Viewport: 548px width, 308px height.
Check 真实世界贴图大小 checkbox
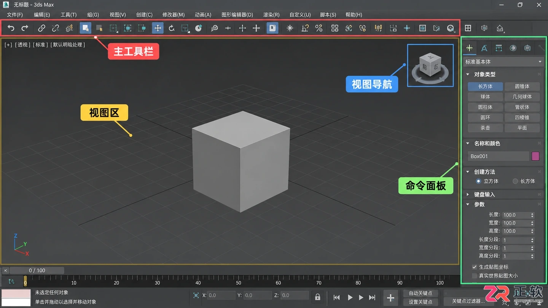(474, 276)
